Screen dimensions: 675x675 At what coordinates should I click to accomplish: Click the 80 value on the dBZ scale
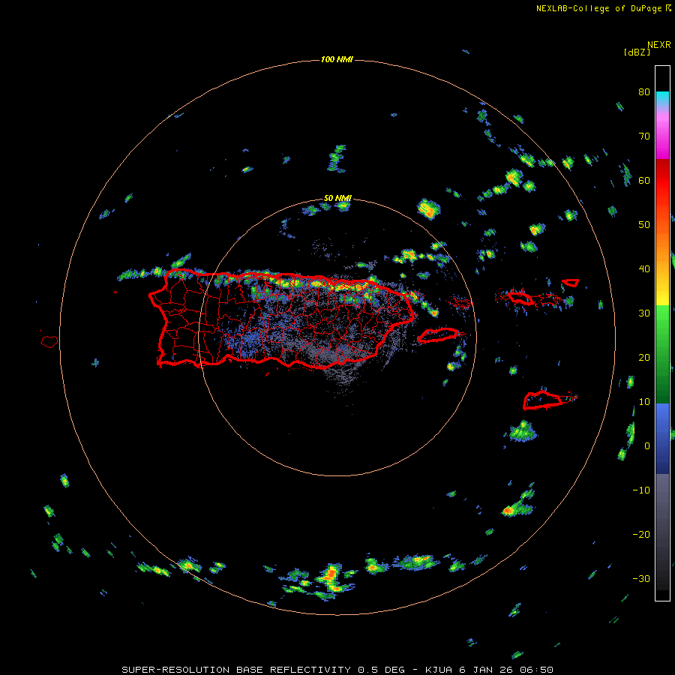[x=644, y=92]
